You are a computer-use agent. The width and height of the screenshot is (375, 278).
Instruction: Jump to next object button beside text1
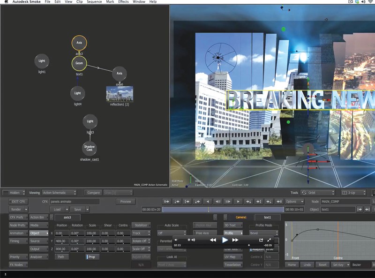tap(367, 210)
